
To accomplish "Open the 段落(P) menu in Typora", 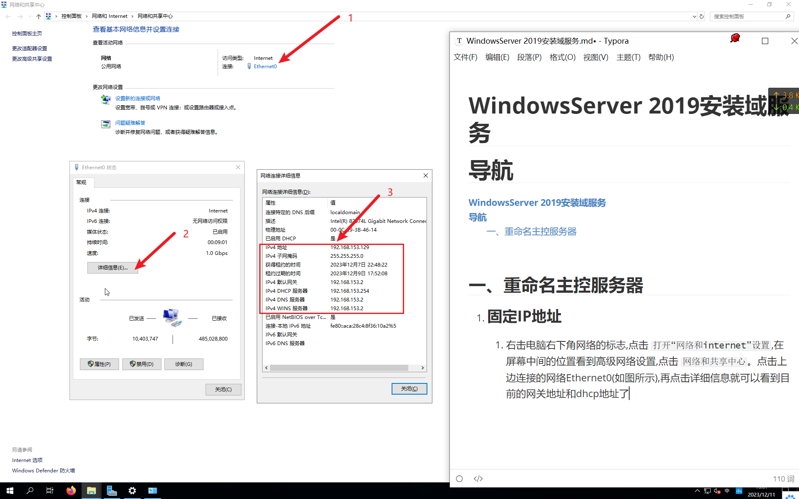I will click(x=529, y=57).
